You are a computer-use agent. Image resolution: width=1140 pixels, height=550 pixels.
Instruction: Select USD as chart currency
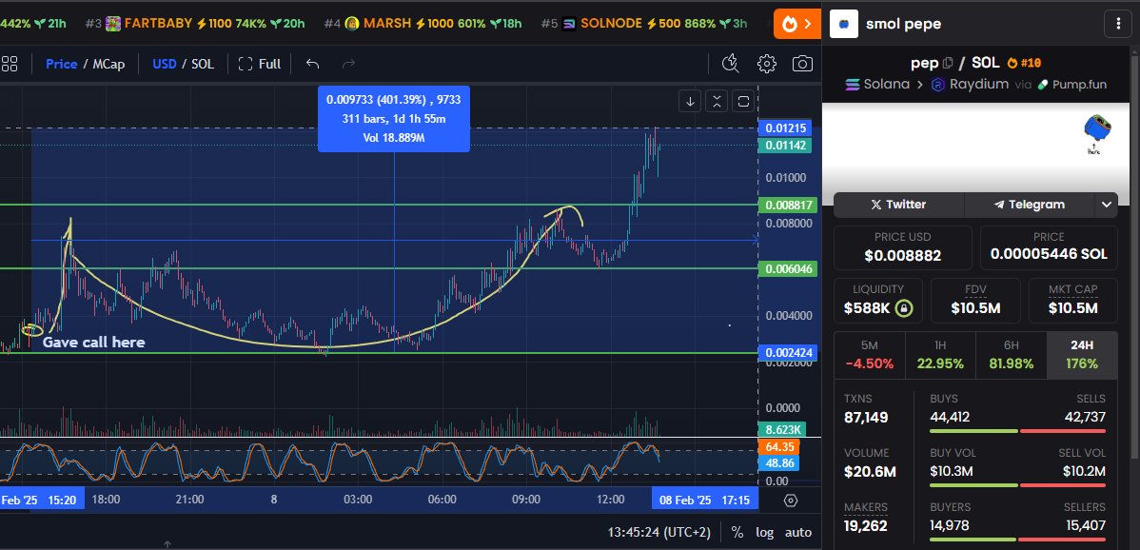click(165, 64)
